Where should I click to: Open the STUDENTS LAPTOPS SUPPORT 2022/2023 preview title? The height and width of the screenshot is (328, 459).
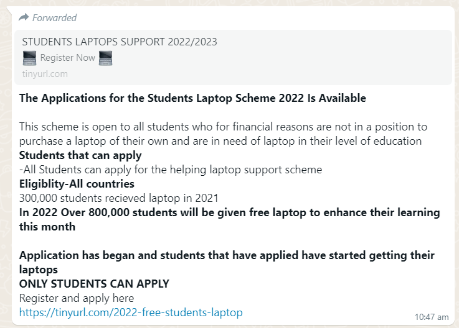(x=120, y=42)
